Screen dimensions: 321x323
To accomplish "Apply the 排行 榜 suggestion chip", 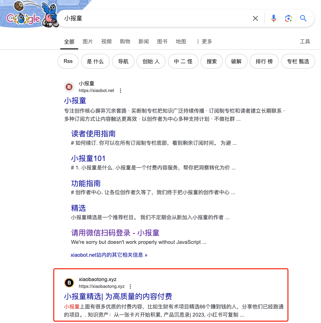I will [264, 61].
